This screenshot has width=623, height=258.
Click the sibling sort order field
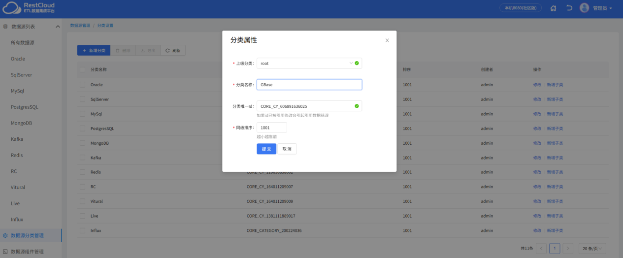271,128
